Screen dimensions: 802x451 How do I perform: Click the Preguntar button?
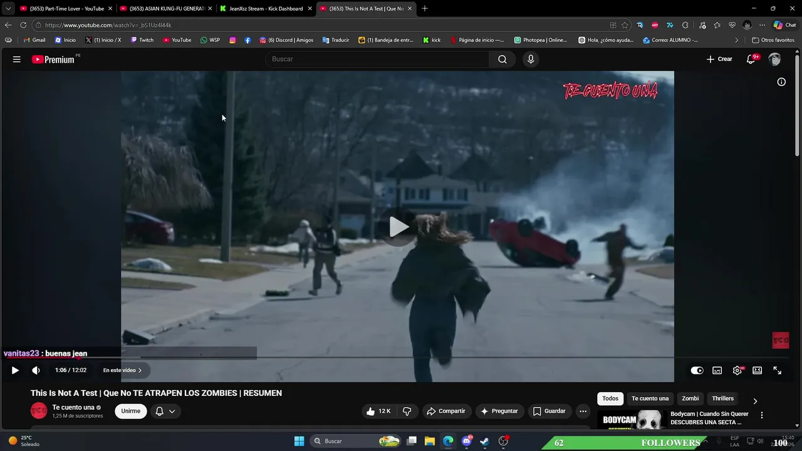point(499,411)
